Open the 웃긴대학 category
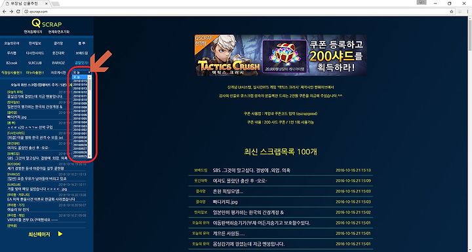 click(x=58, y=53)
